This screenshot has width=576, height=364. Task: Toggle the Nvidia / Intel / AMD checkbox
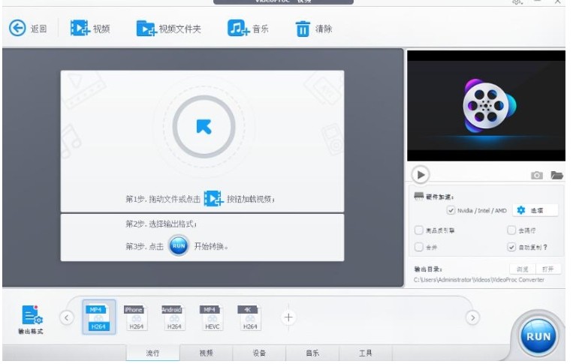pos(451,211)
